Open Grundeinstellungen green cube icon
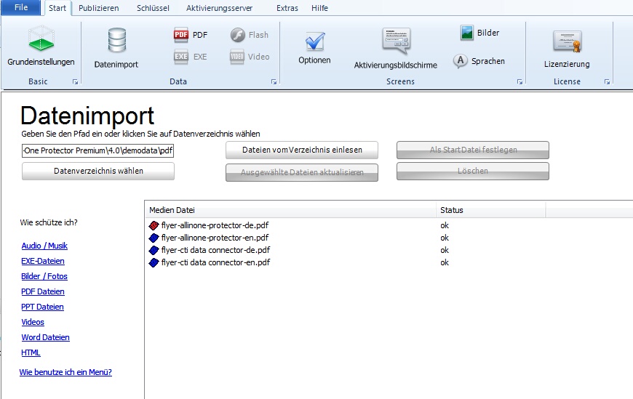633x399 pixels. click(41, 39)
